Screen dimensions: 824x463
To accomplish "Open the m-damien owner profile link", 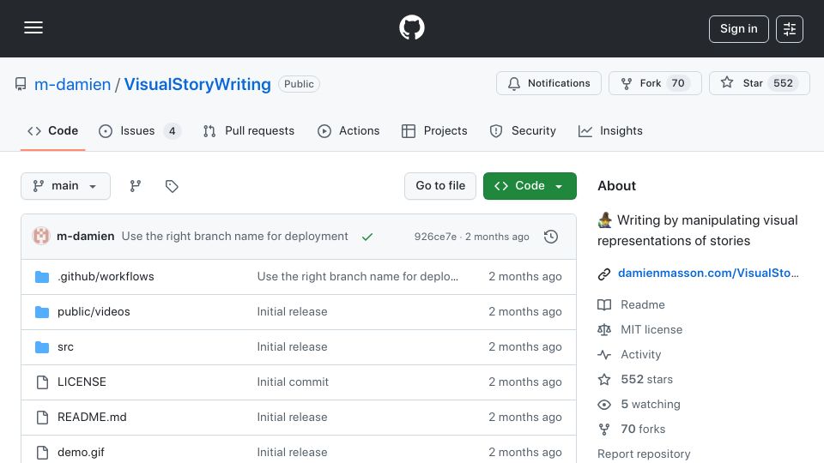I will point(72,84).
